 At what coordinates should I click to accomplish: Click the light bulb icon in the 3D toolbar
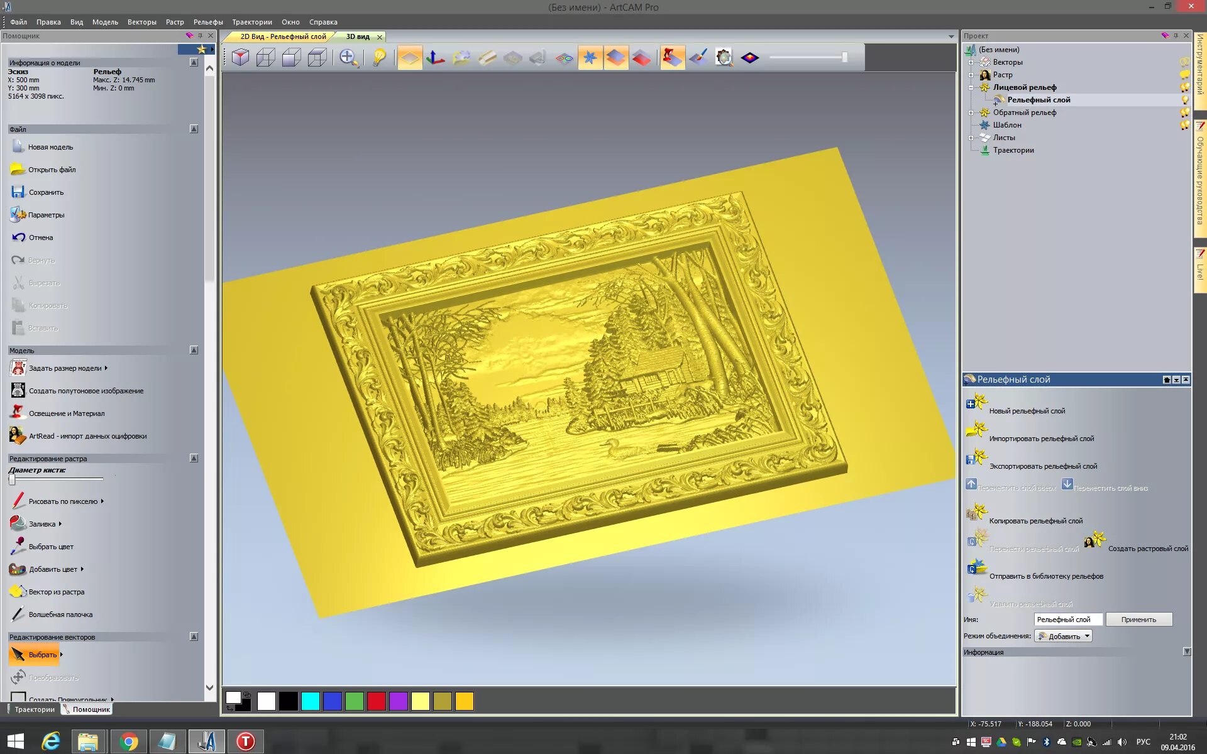point(379,58)
